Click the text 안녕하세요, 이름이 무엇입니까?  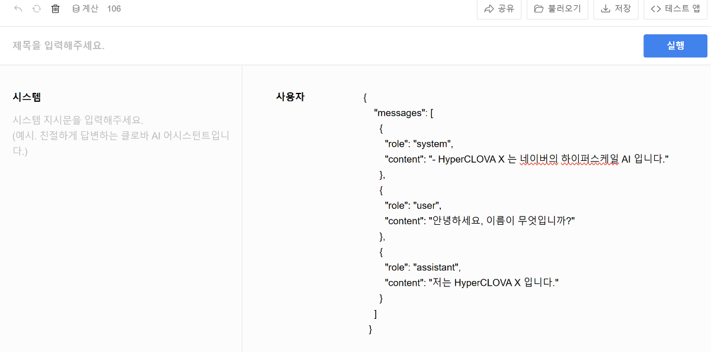point(502,221)
